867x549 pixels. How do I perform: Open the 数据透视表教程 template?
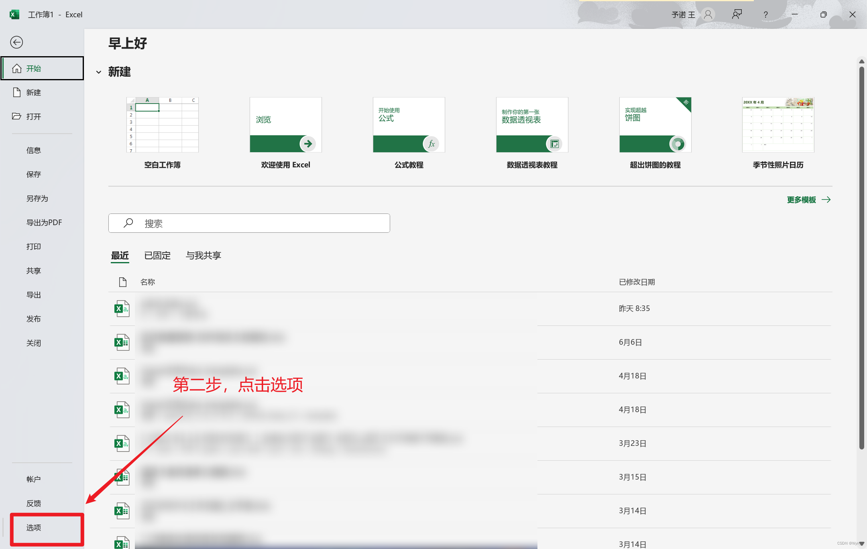[x=532, y=125]
